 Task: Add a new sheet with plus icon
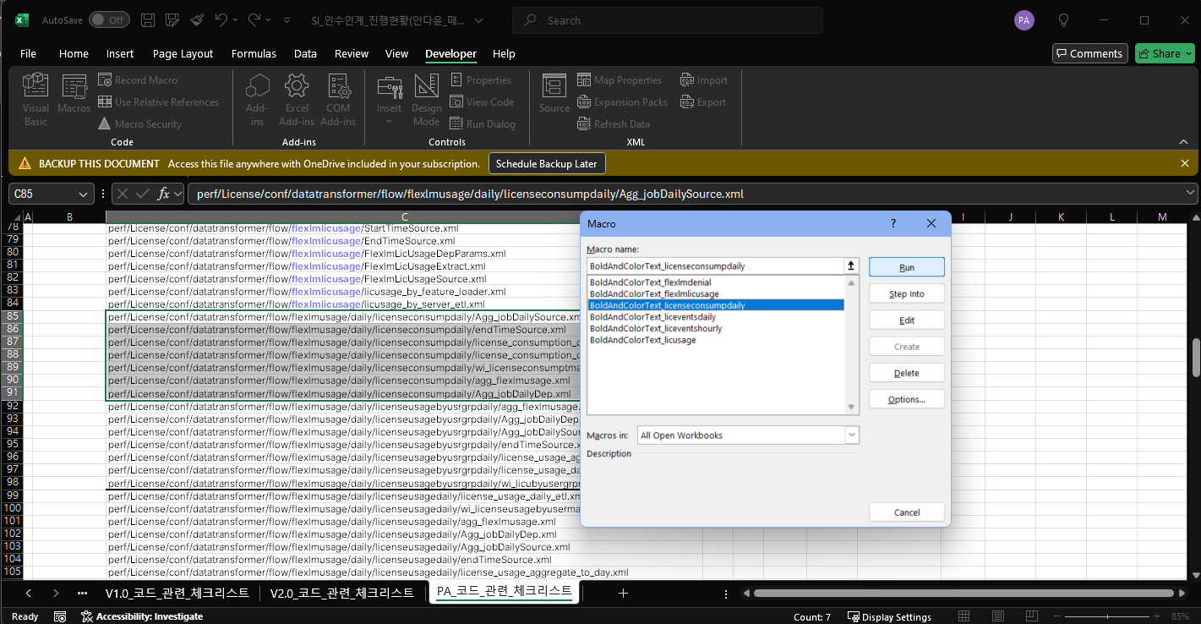click(x=623, y=593)
